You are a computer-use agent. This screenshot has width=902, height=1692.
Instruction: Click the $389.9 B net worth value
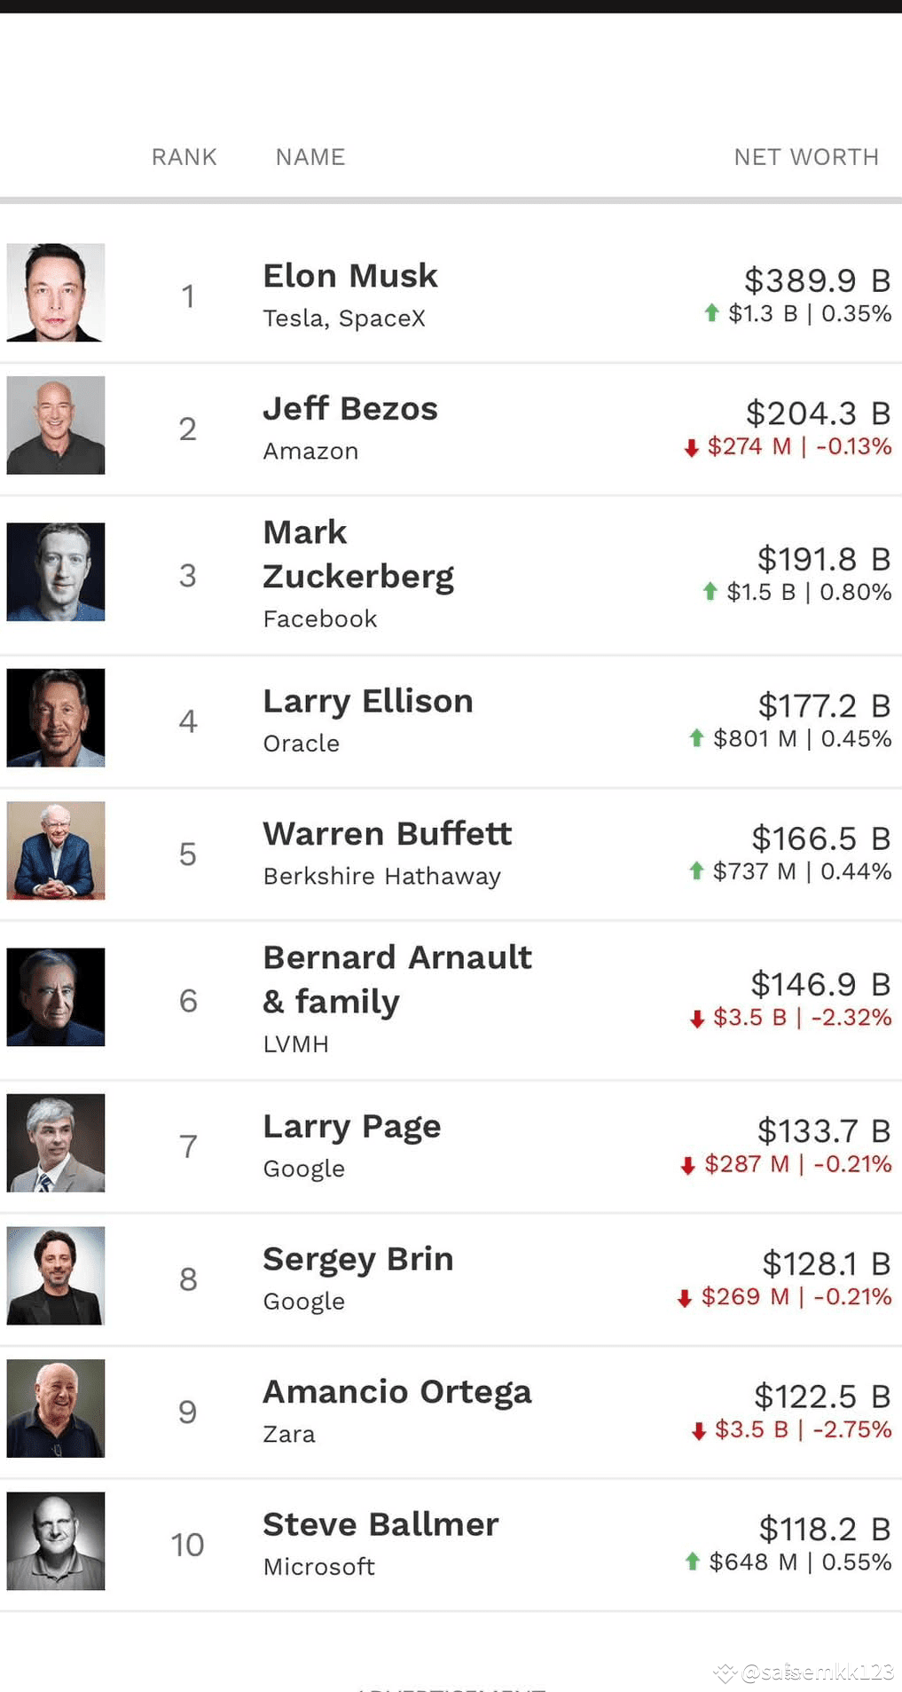point(817,280)
